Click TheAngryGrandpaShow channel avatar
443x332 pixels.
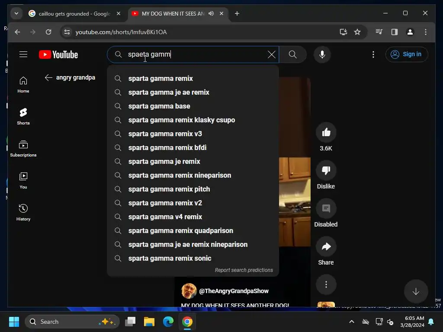pyautogui.click(x=189, y=291)
